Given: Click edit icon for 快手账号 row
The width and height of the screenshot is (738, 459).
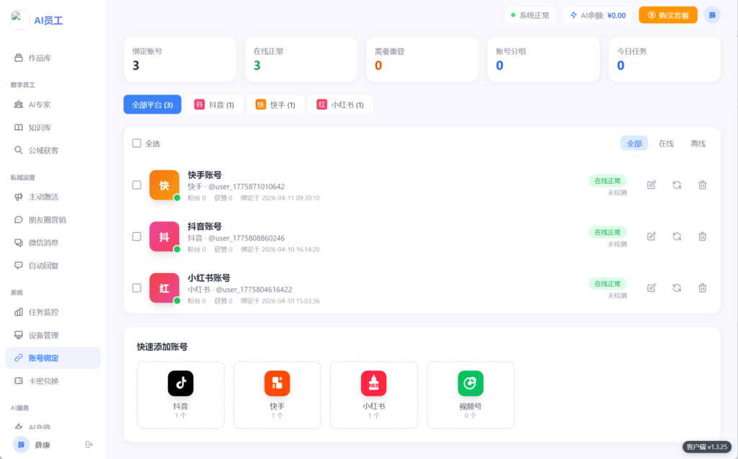Looking at the screenshot, I should click(652, 185).
